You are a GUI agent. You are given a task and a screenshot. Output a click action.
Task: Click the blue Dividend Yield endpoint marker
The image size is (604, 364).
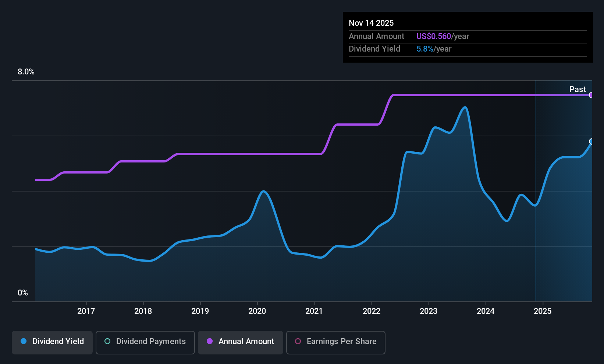591,141
